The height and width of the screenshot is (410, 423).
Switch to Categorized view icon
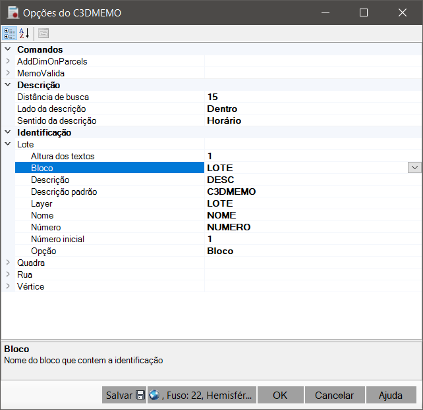(9, 34)
